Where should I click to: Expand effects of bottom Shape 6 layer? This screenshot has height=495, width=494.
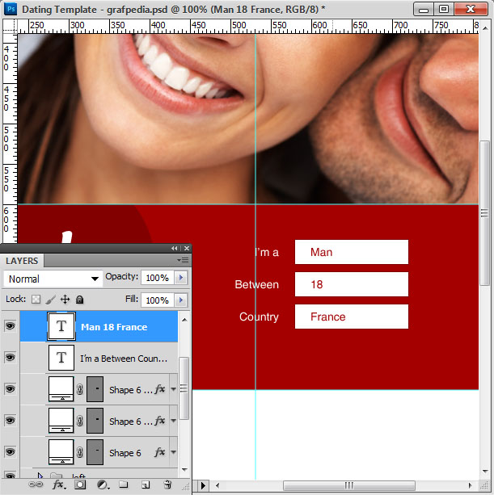click(173, 452)
